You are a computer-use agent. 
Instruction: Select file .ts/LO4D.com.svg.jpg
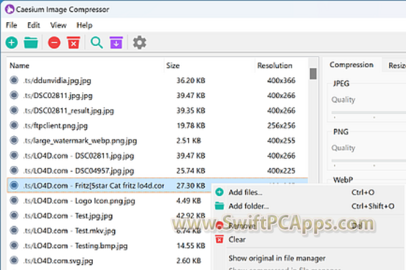(58, 260)
